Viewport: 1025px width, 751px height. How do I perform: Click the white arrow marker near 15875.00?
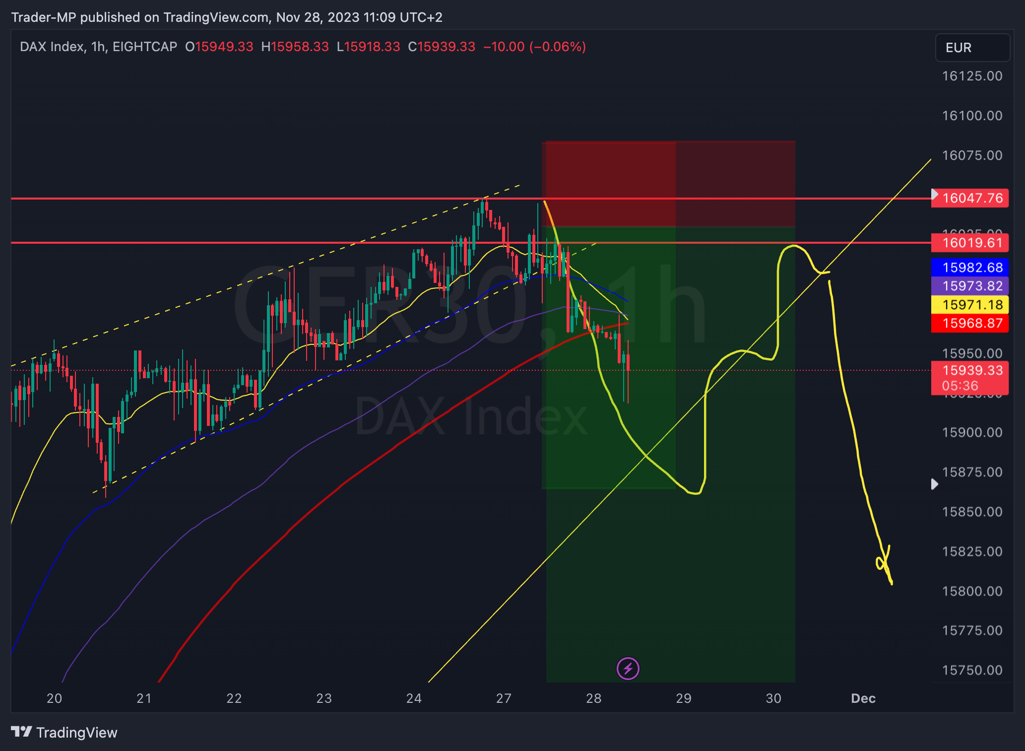coord(935,484)
